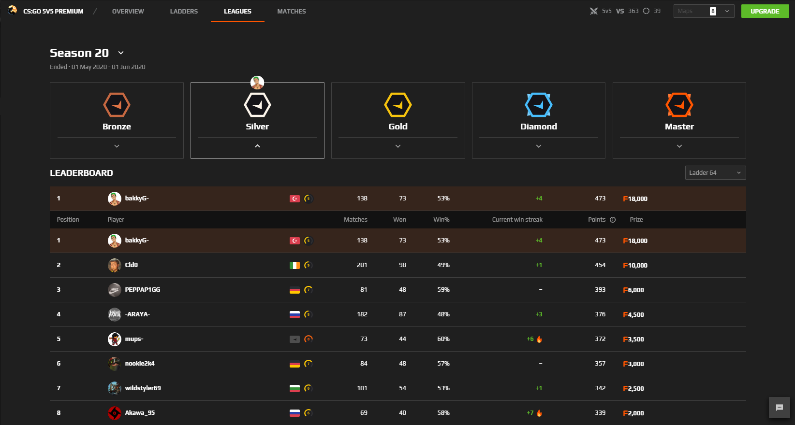Open the Matches tab
795x425 pixels.
(x=292, y=11)
